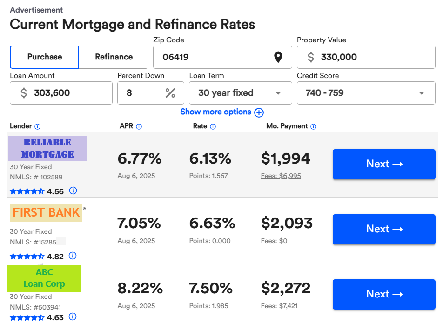This screenshot has height=323, width=443.
Task: Click the info icon next to Mo. Payment
Action: point(313,126)
